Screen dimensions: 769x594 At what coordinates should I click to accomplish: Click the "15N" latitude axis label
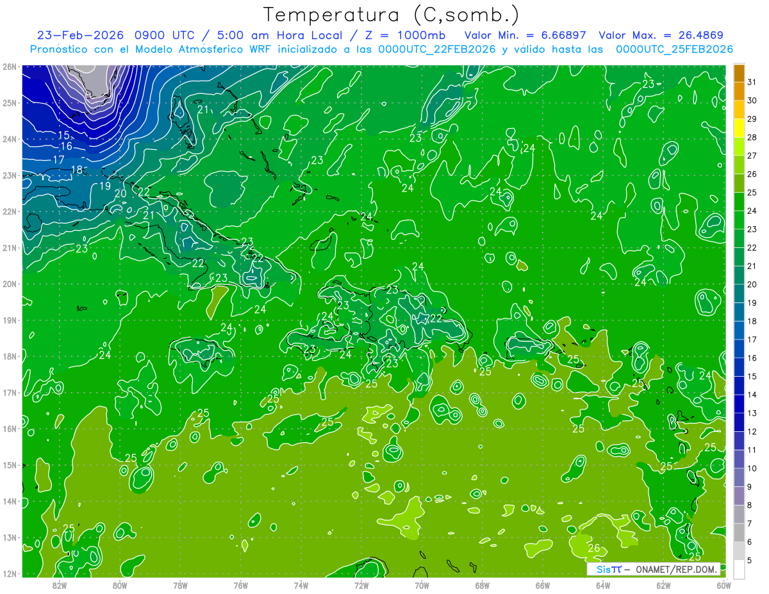coord(9,465)
